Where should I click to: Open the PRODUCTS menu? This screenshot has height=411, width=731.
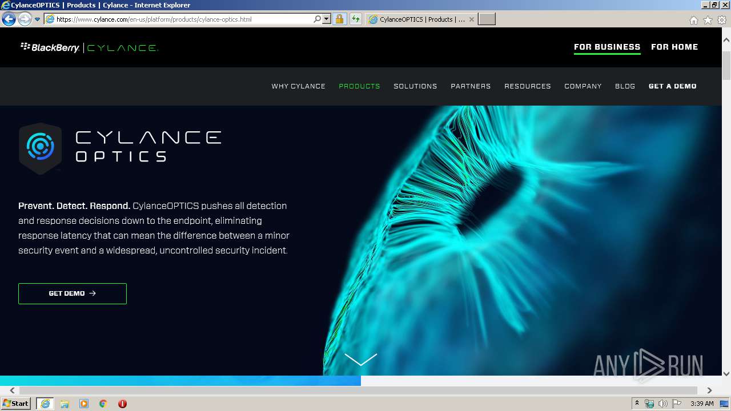(x=359, y=86)
